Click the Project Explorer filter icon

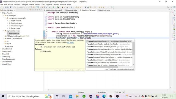(x=32, y=10)
